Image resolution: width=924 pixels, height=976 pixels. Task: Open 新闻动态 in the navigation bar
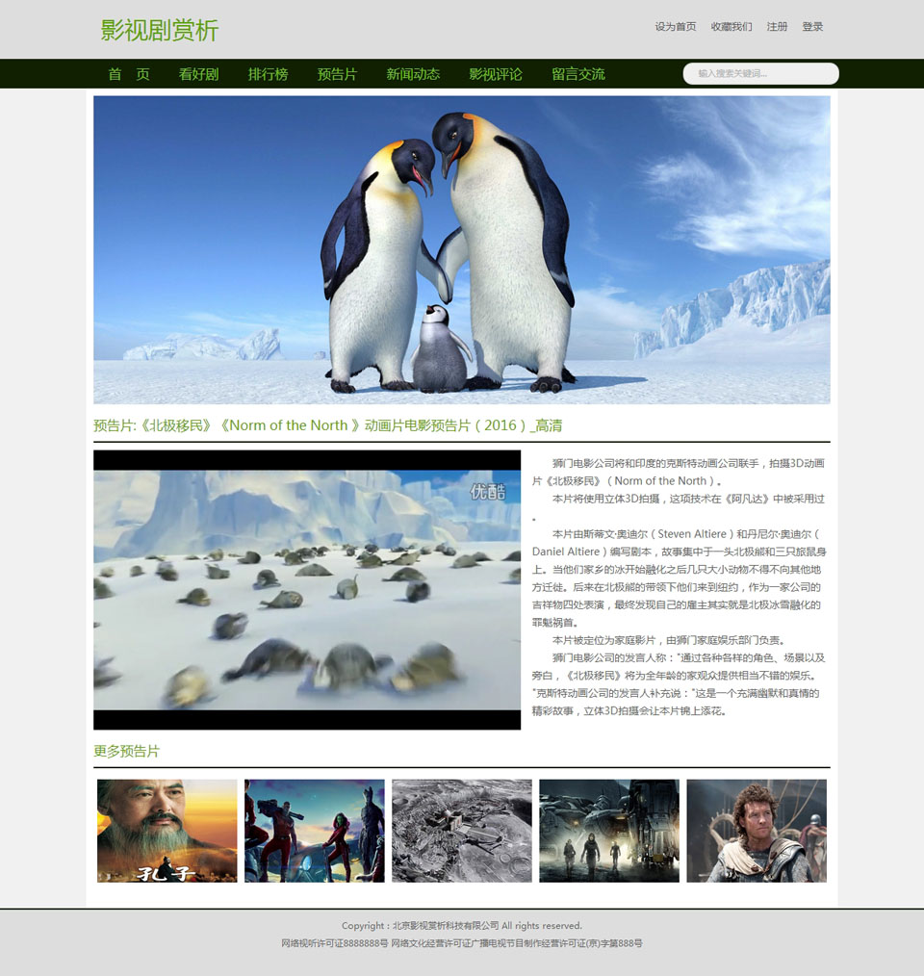[413, 74]
